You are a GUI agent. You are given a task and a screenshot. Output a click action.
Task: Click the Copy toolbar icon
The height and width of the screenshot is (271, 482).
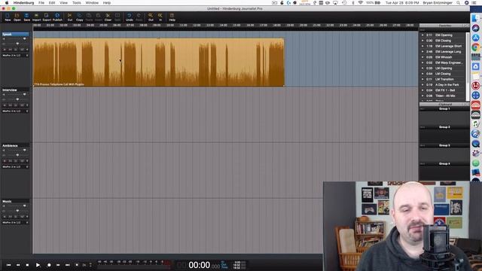(79, 17)
